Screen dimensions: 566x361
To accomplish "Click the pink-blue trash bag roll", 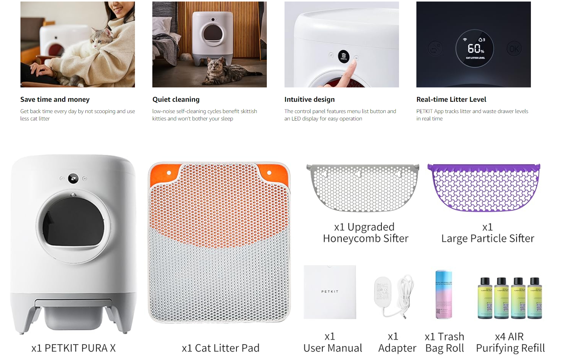I will point(444,294).
